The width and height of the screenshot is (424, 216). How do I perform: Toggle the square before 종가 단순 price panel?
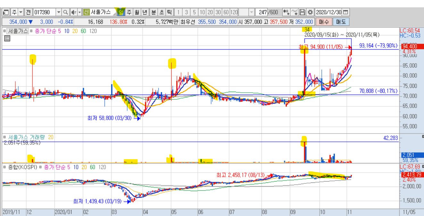(x=32, y=31)
